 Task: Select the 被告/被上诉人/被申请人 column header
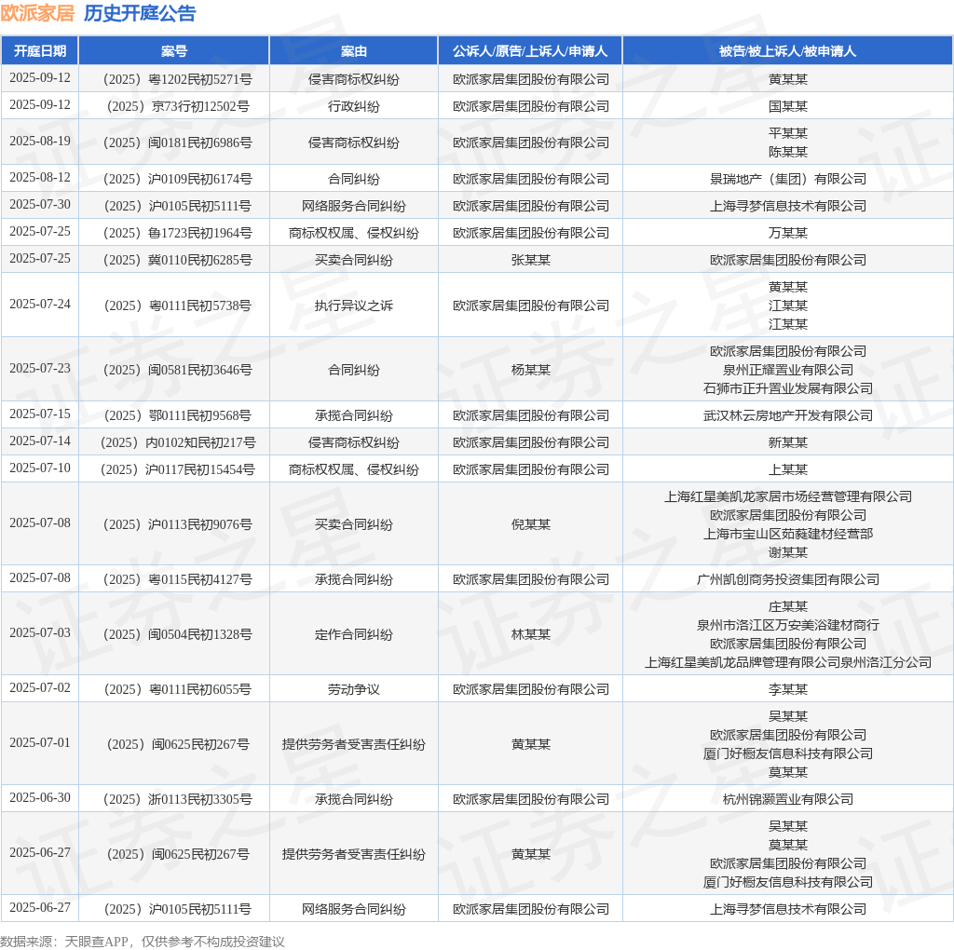(787, 51)
